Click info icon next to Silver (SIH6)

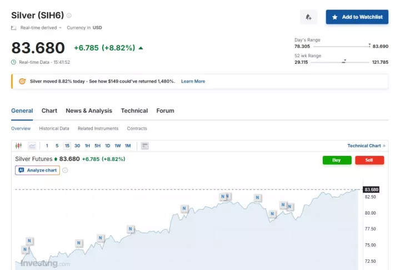pos(69,16)
